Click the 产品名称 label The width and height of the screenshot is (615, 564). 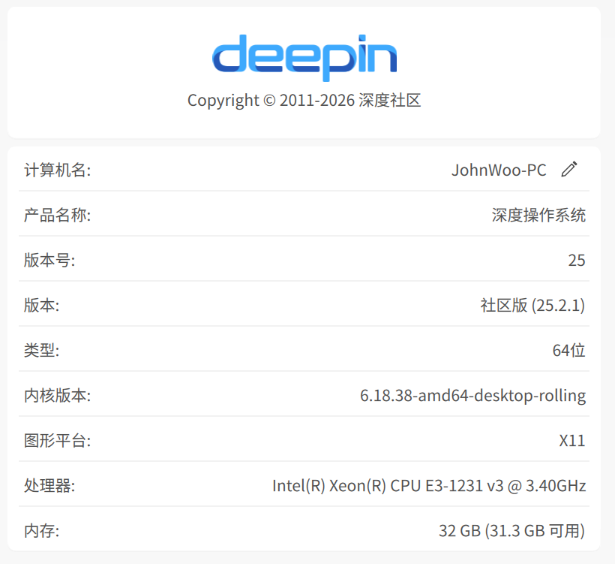tap(58, 216)
